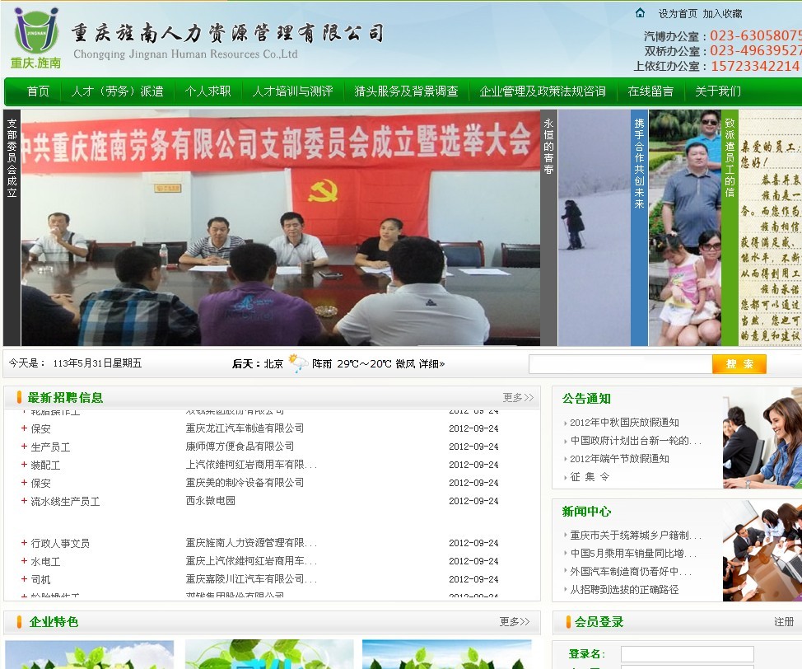This screenshot has height=669, width=802.
Task: Open the 水电工 job listing
Action: click(45, 562)
